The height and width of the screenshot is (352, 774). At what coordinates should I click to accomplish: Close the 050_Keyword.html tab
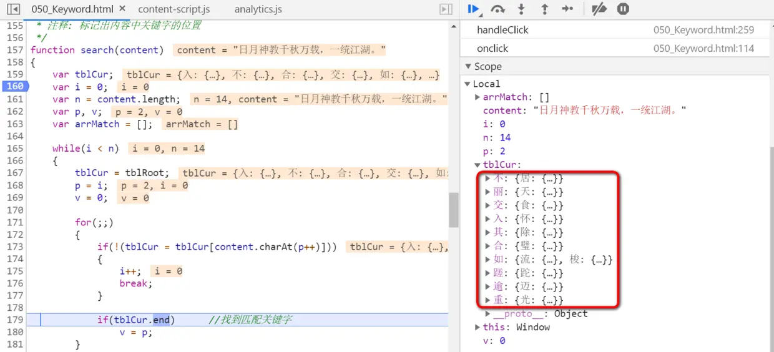tap(122, 9)
